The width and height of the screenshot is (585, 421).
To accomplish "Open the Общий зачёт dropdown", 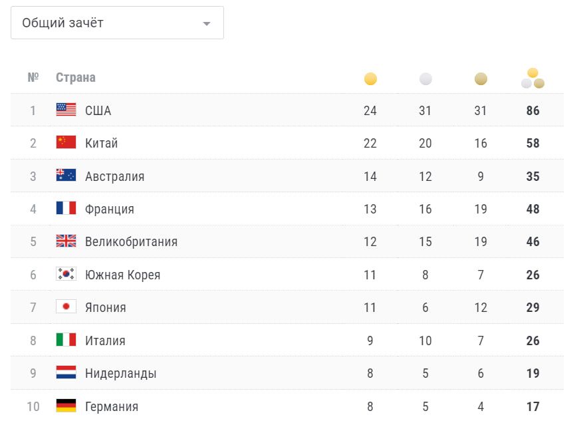I will click(x=117, y=23).
